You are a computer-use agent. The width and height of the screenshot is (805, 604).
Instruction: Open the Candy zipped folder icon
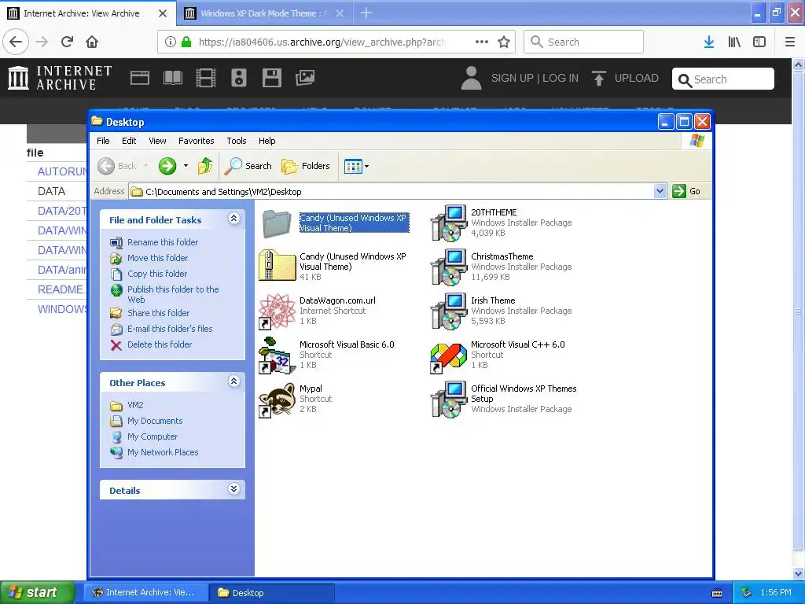click(277, 266)
